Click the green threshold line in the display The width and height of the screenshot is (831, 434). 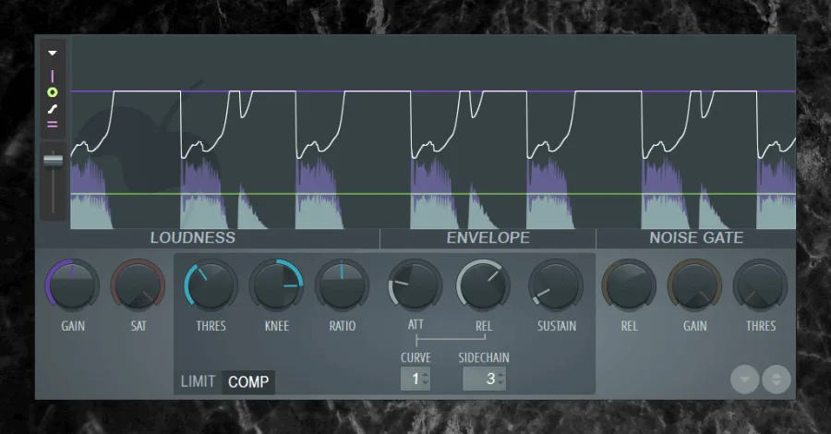pos(433,194)
